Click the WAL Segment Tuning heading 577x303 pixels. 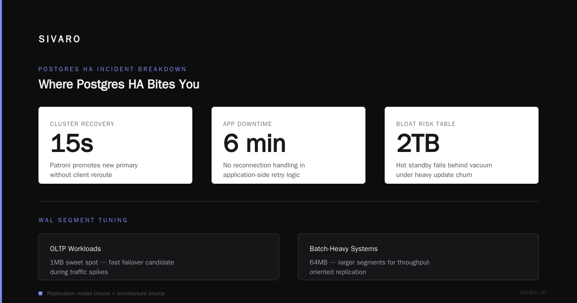point(83,220)
